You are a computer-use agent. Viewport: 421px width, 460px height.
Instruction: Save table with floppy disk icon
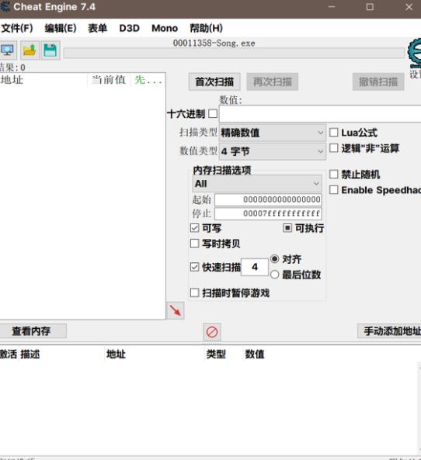pyautogui.click(x=50, y=50)
